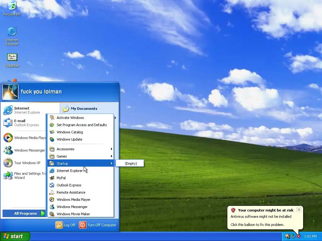Launch Windows Messenger from All Programs list

[81, 207]
